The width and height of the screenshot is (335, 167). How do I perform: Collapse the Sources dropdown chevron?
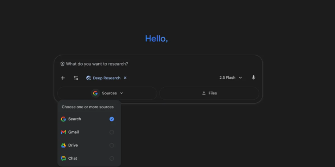(121, 93)
